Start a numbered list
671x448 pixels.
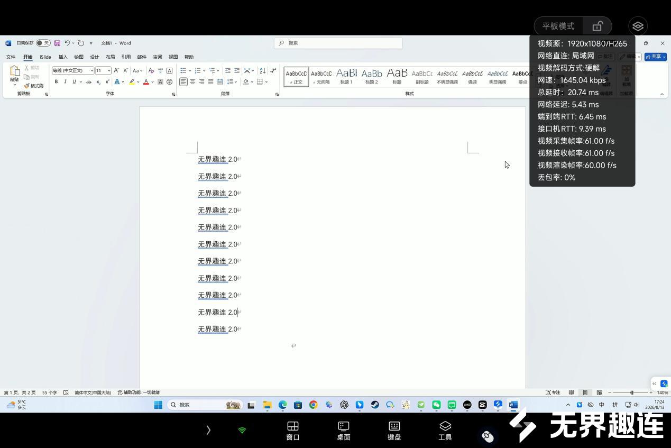[197, 70]
